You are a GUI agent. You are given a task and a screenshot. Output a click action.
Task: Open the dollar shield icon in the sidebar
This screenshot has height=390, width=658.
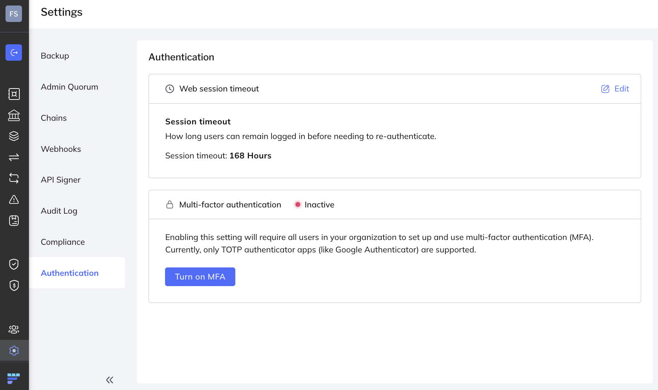14,285
